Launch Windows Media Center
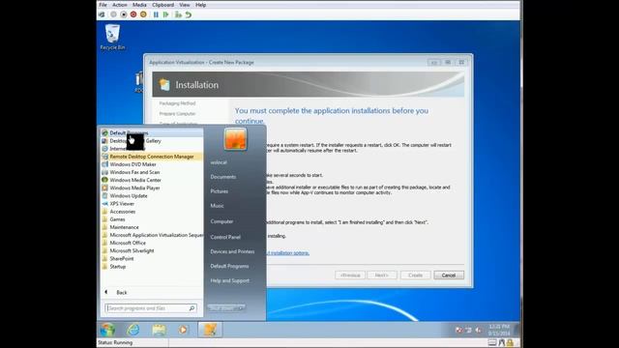The image size is (619, 348). [152, 181]
